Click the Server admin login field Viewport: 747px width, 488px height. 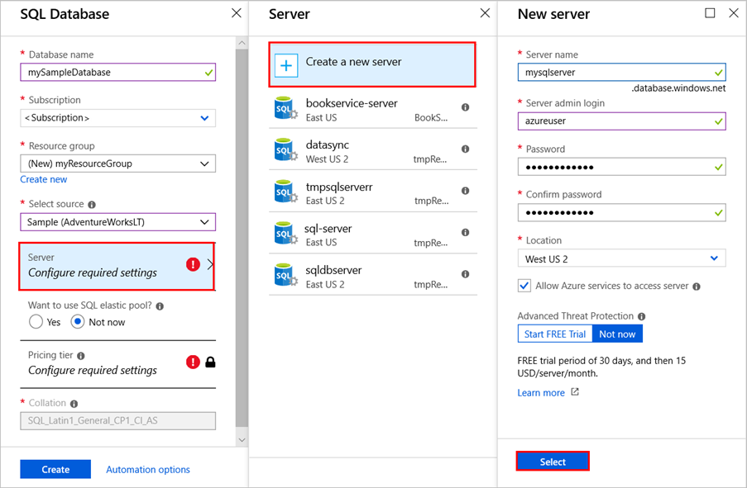(x=622, y=121)
